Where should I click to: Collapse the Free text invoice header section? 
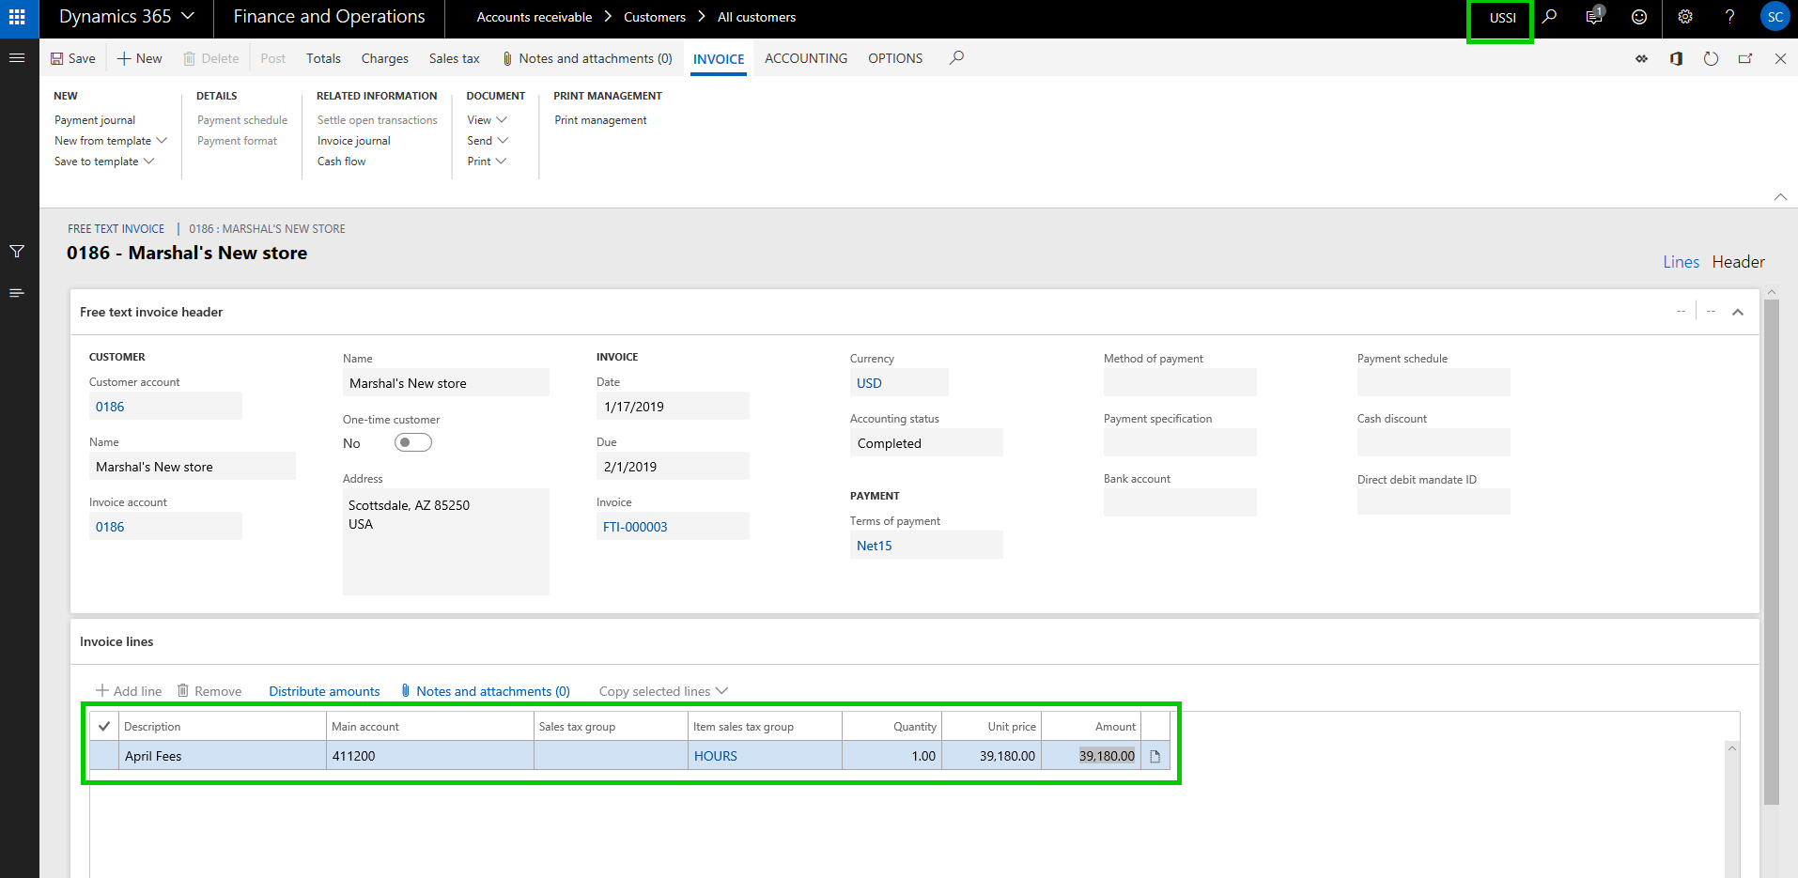1738,312
